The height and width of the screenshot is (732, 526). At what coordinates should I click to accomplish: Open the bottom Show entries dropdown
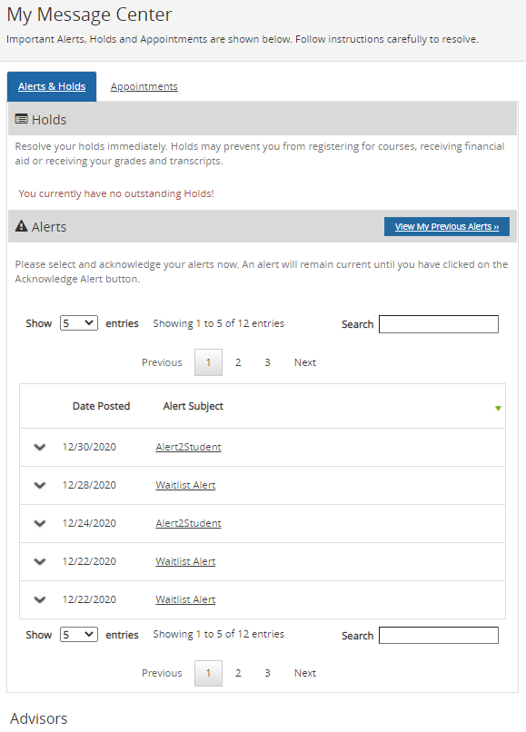79,635
